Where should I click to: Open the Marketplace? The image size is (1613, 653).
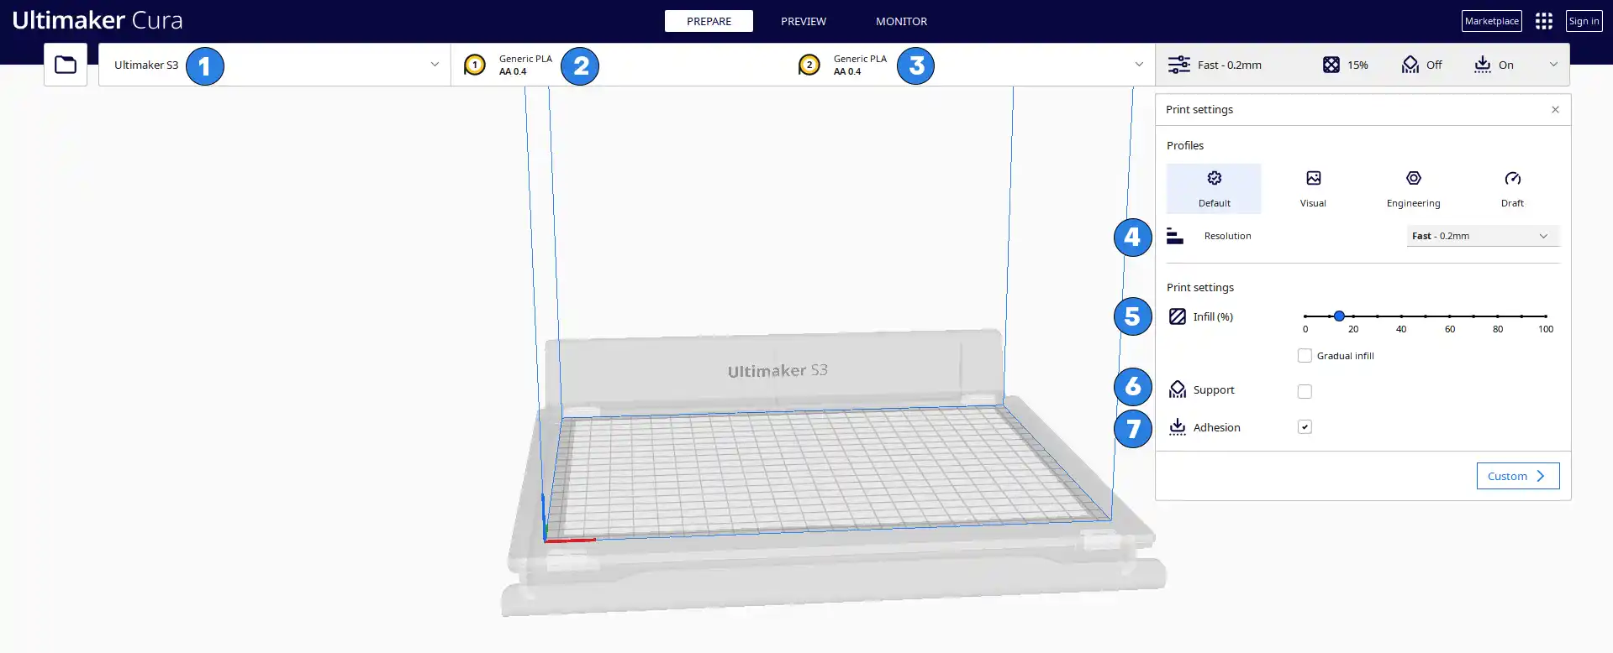point(1492,21)
